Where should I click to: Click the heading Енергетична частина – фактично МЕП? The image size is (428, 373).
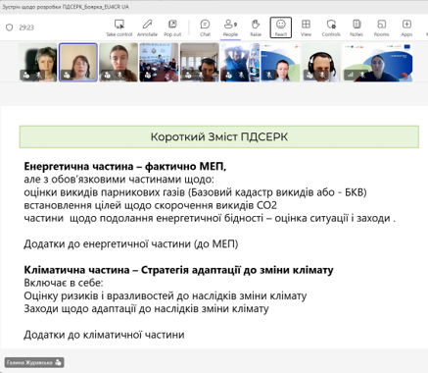(125, 166)
